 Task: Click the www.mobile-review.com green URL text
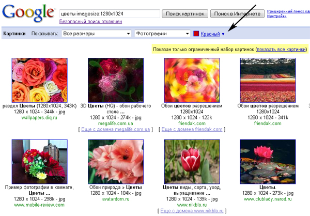pyautogui.click(x=39, y=205)
